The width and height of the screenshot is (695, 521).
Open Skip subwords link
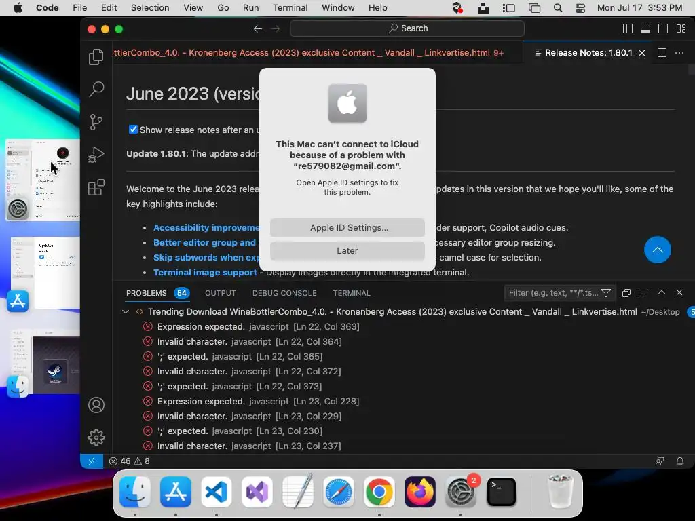206,257
